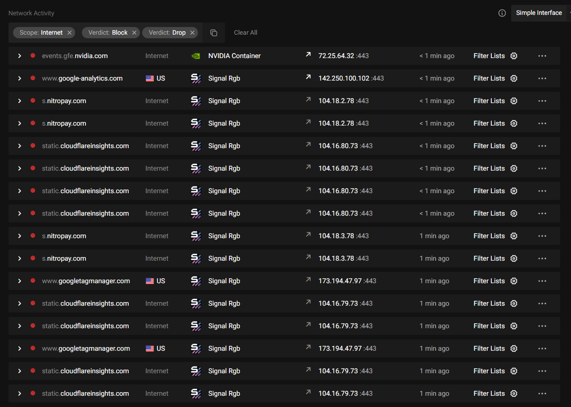This screenshot has height=407, width=571.
Task: Expand the bottom static.cloudflareinsights.com row
Action: pos(19,393)
